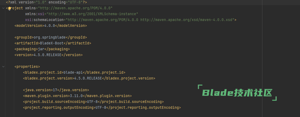
Task: Click the sourceEncoding UTF-8 value
Action: coord(92,102)
